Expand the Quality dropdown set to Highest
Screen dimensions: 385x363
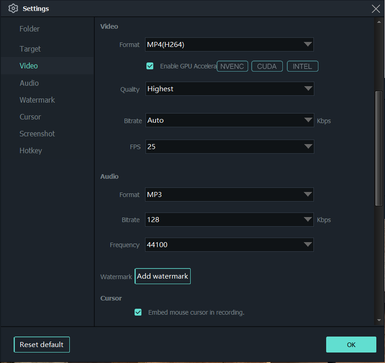point(229,88)
